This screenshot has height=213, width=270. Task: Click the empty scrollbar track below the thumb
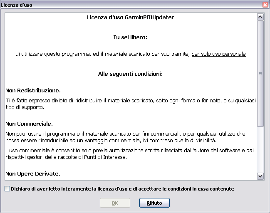point(260,150)
